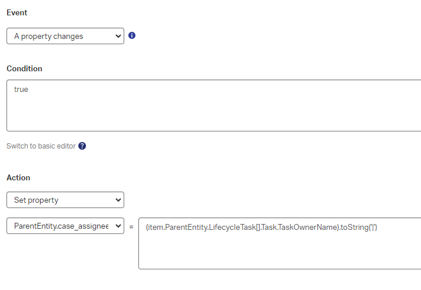Click the chevron arrow of the Event dropdown
The image size is (421, 290).
pos(118,36)
